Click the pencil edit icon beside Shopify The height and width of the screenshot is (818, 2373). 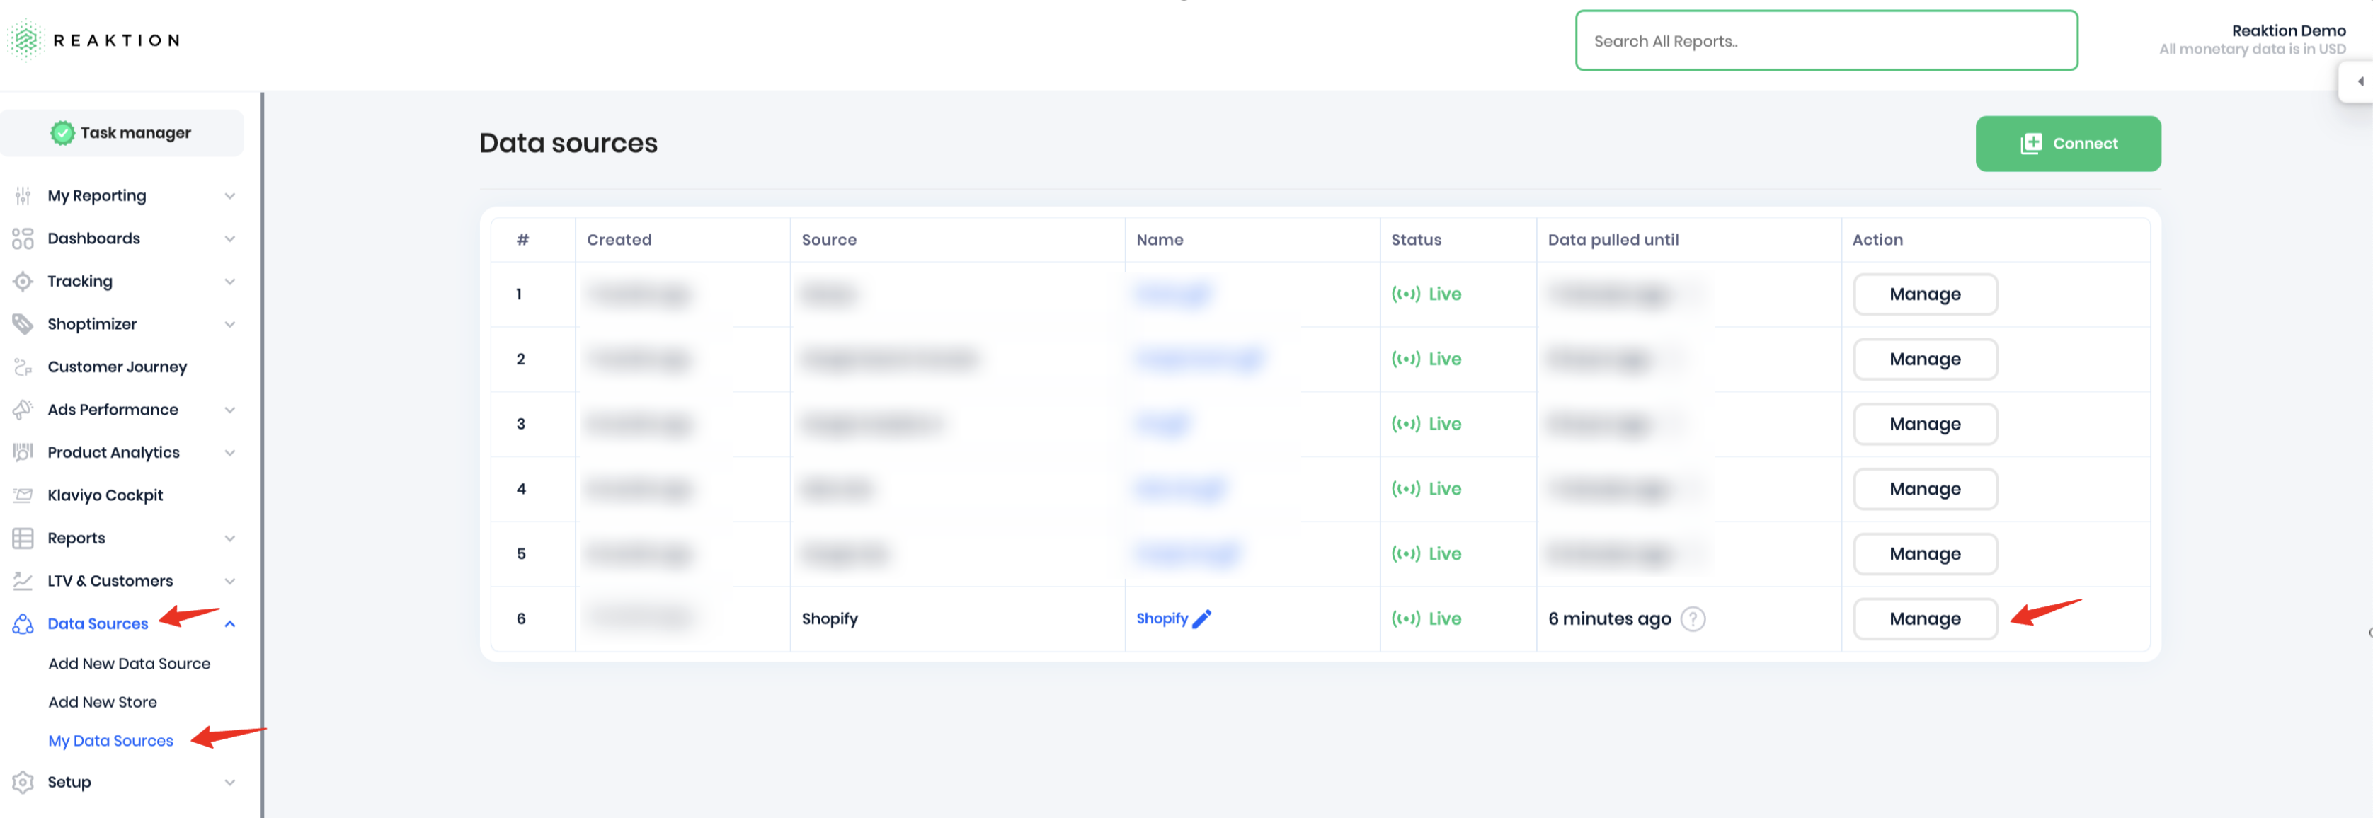1201,619
